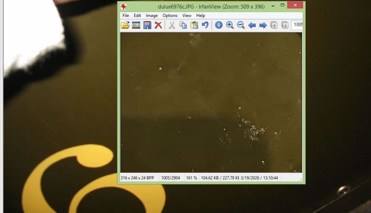Zoom out with the magnifier minus icon
371x213 pixels.
pyautogui.click(x=241, y=25)
